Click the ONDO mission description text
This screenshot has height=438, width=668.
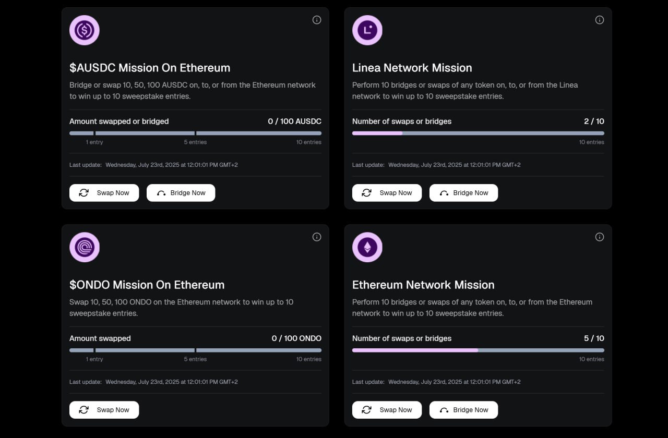pyautogui.click(x=182, y=308)
